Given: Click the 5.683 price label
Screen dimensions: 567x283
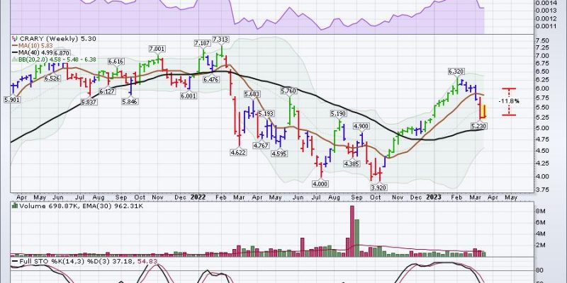Looking at the screenshot, I should coord(252,94).
